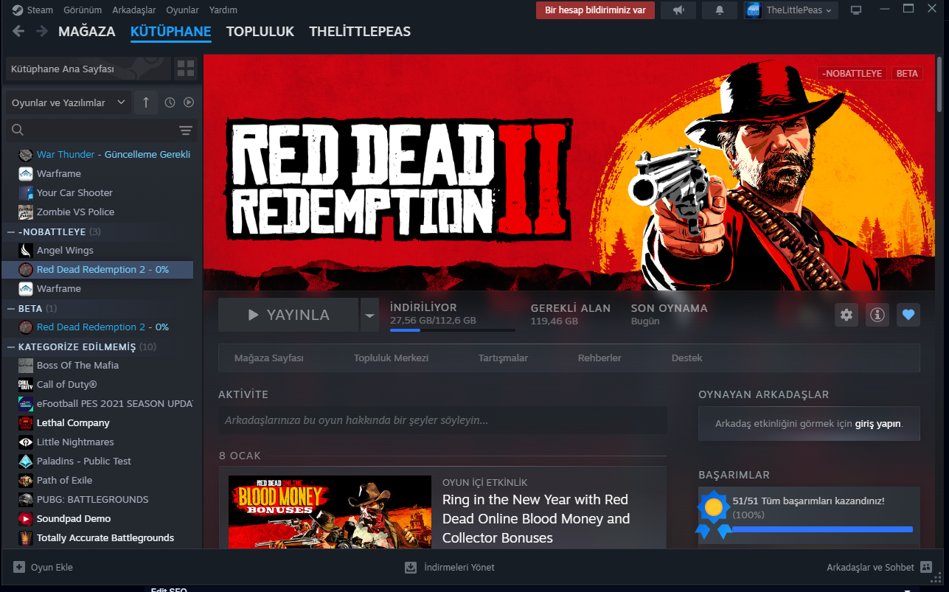Open the Görünüm menu
The image size is (949, 592).
pos(83,10)
